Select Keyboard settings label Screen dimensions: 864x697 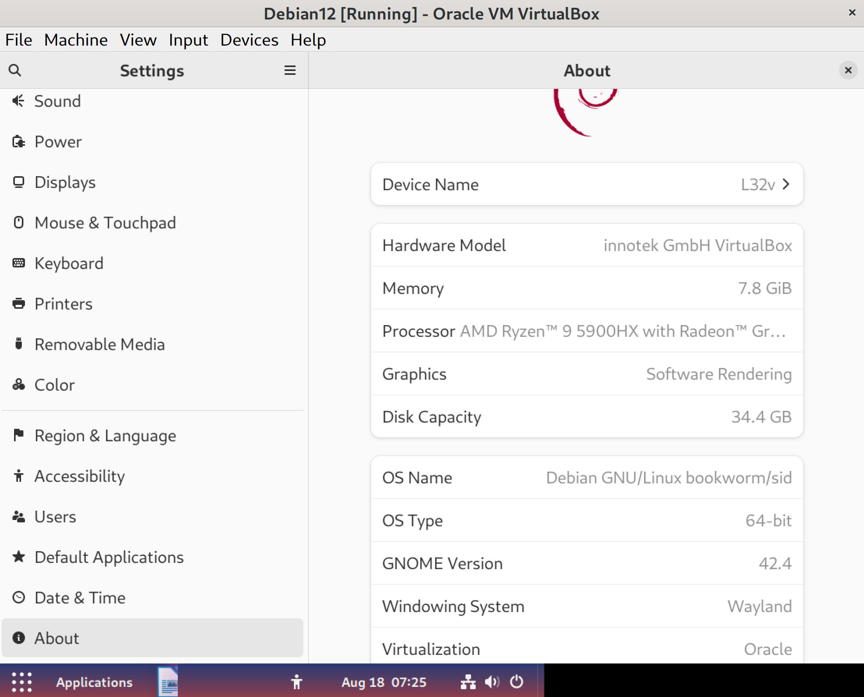pos(69,263)
